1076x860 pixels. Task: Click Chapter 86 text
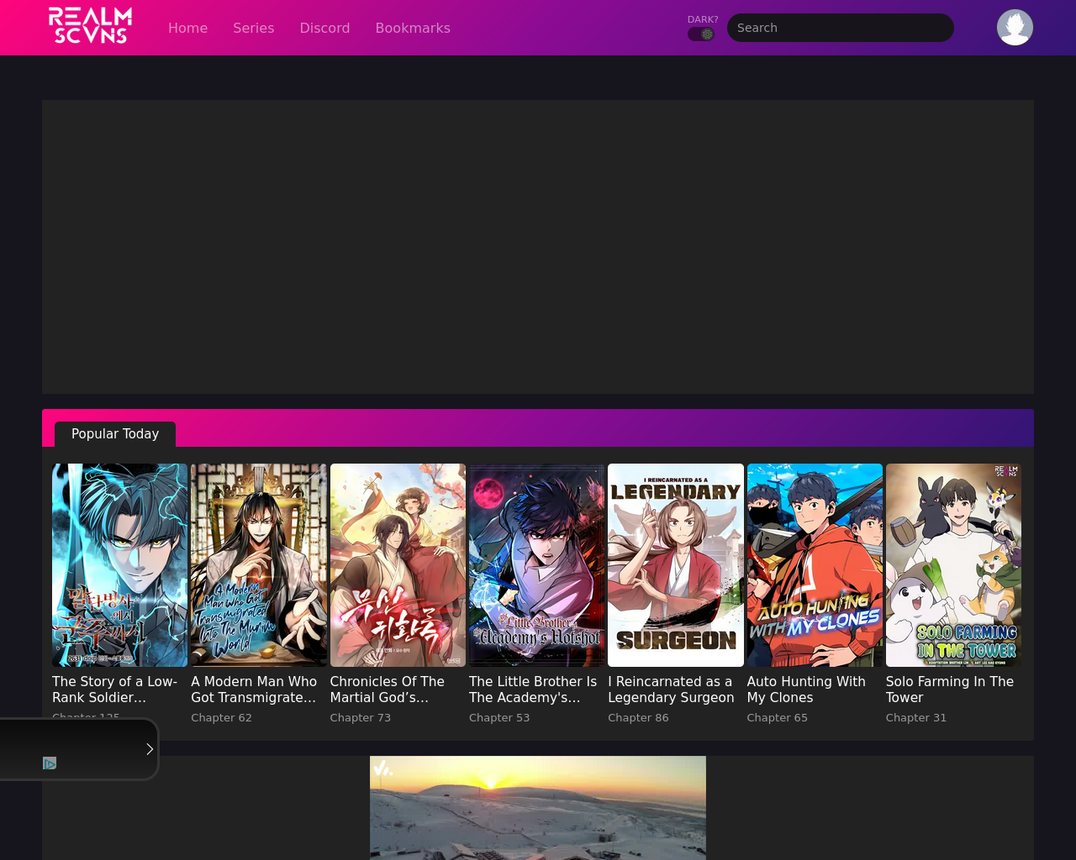pyautogui.click(x=638, y=718)
